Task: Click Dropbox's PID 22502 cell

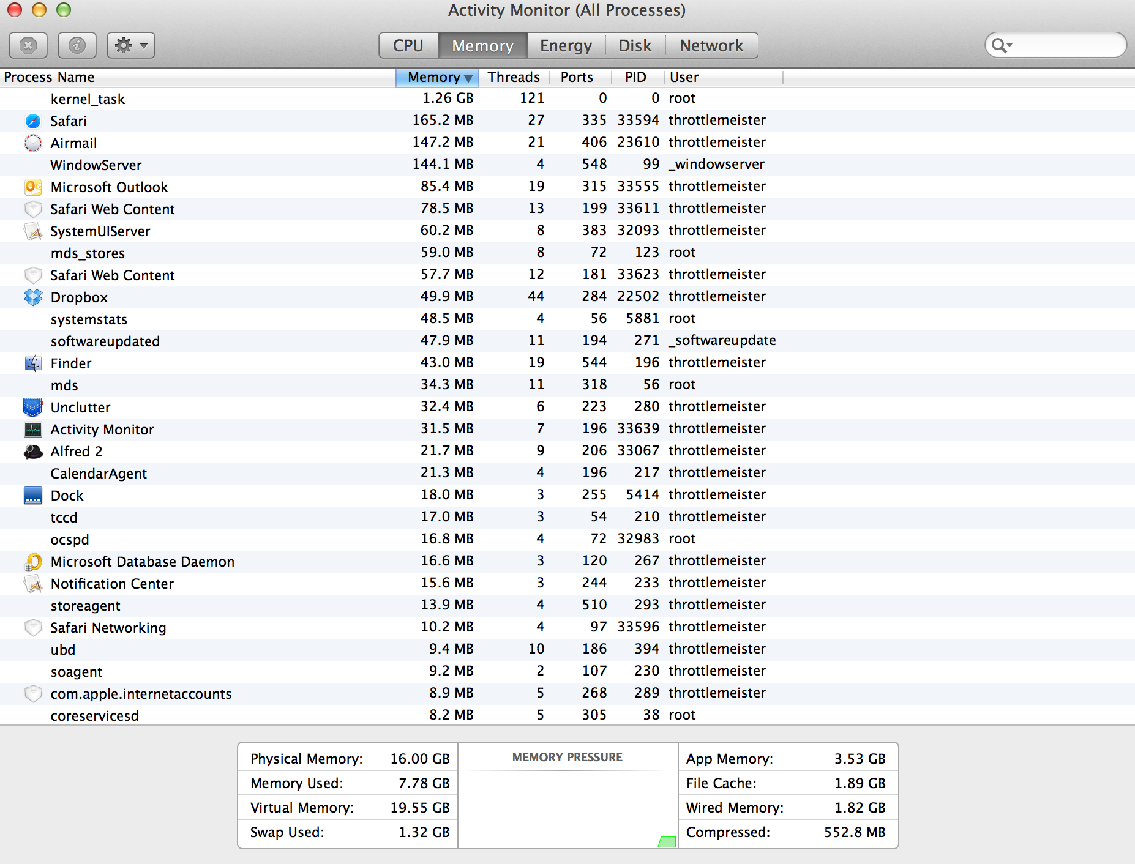Action: coord(638,296)
